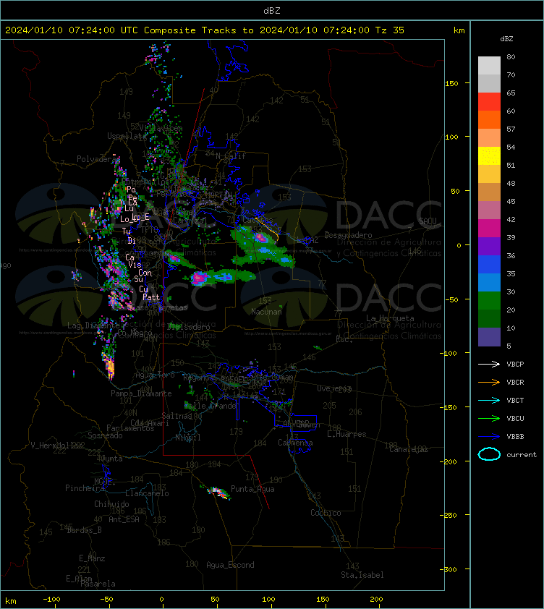Viewport: 544px width, 609px height.
Task: Click the VBCU legend label
Action: [x=515, y=418]
